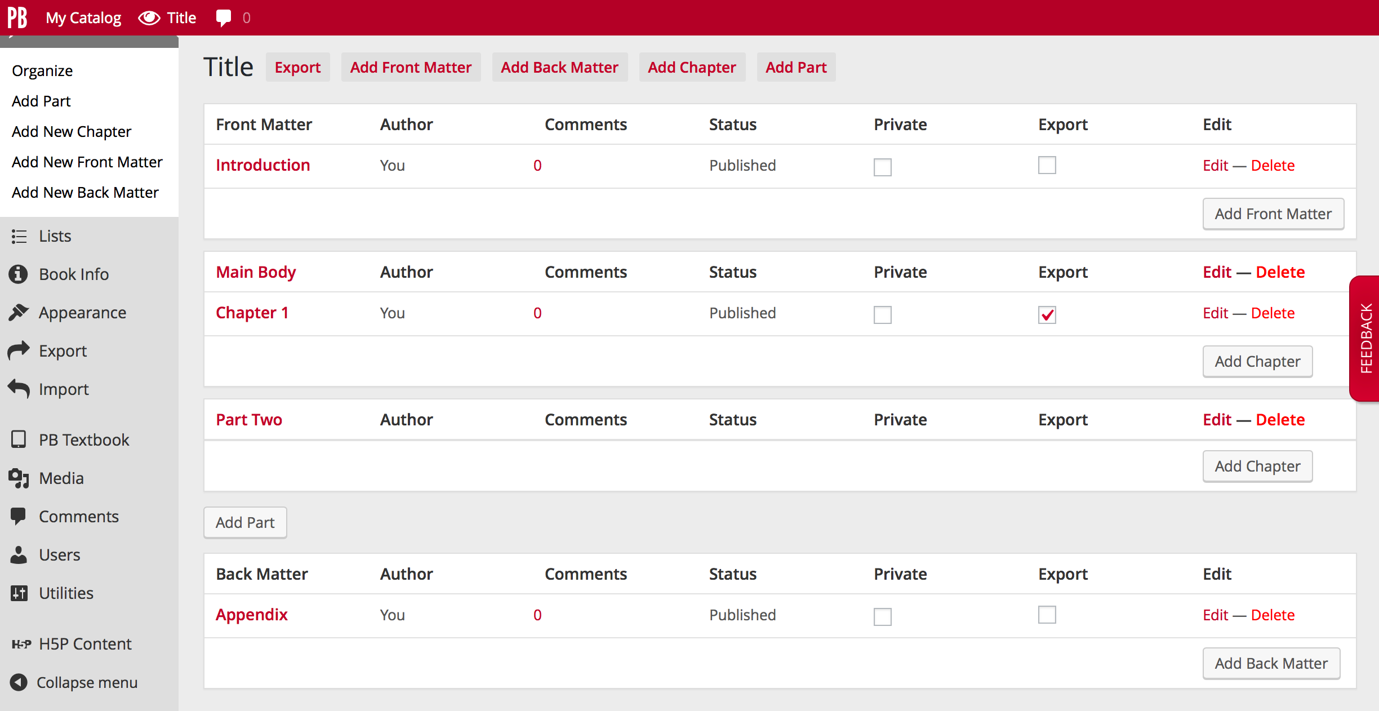Click Add Chapter button under Main Body

[x=1257, y=361]
